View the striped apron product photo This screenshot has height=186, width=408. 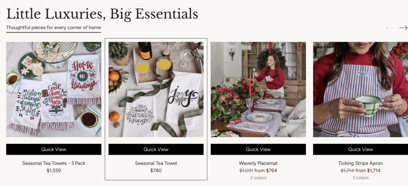tap(360, 90)
